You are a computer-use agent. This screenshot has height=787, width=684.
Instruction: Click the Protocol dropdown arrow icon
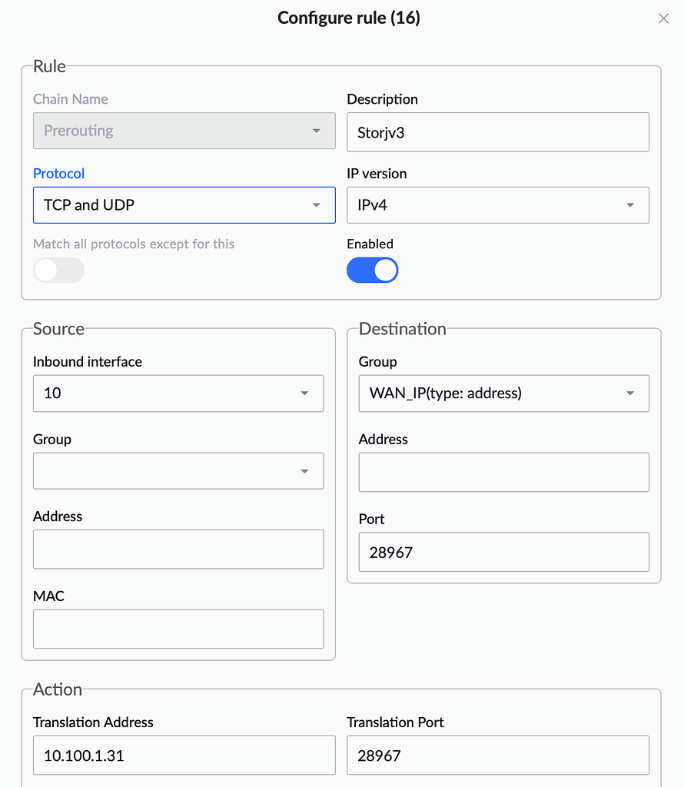[x=317, y=205]
